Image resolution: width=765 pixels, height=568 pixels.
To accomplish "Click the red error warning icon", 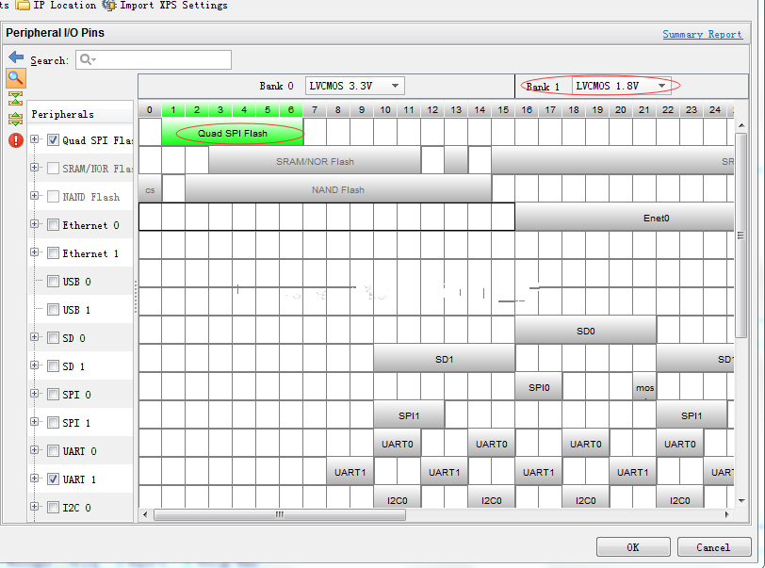I will tap(16, 140).
